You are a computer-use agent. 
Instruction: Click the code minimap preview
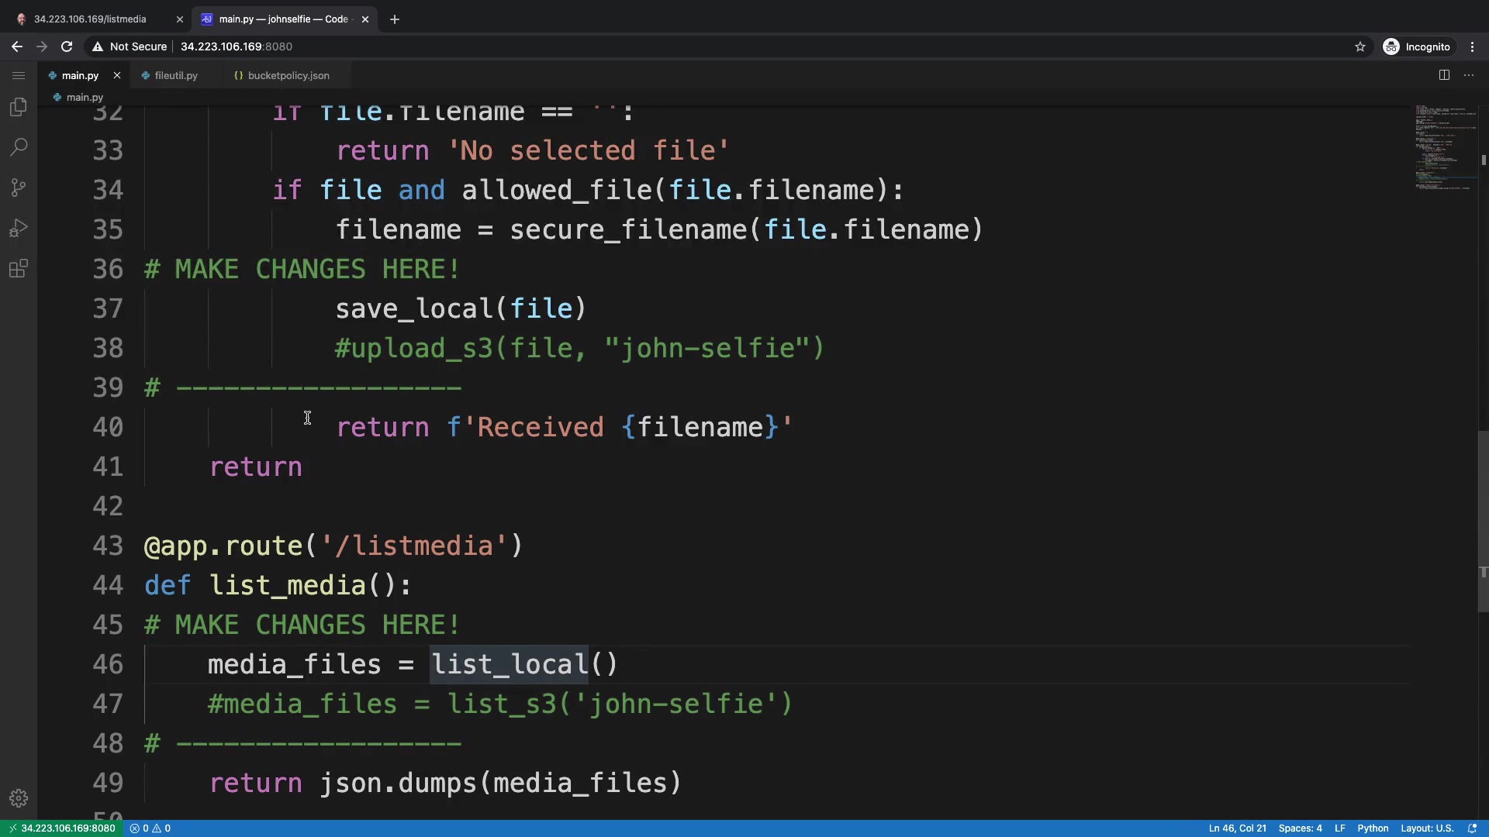(1444, 147)
